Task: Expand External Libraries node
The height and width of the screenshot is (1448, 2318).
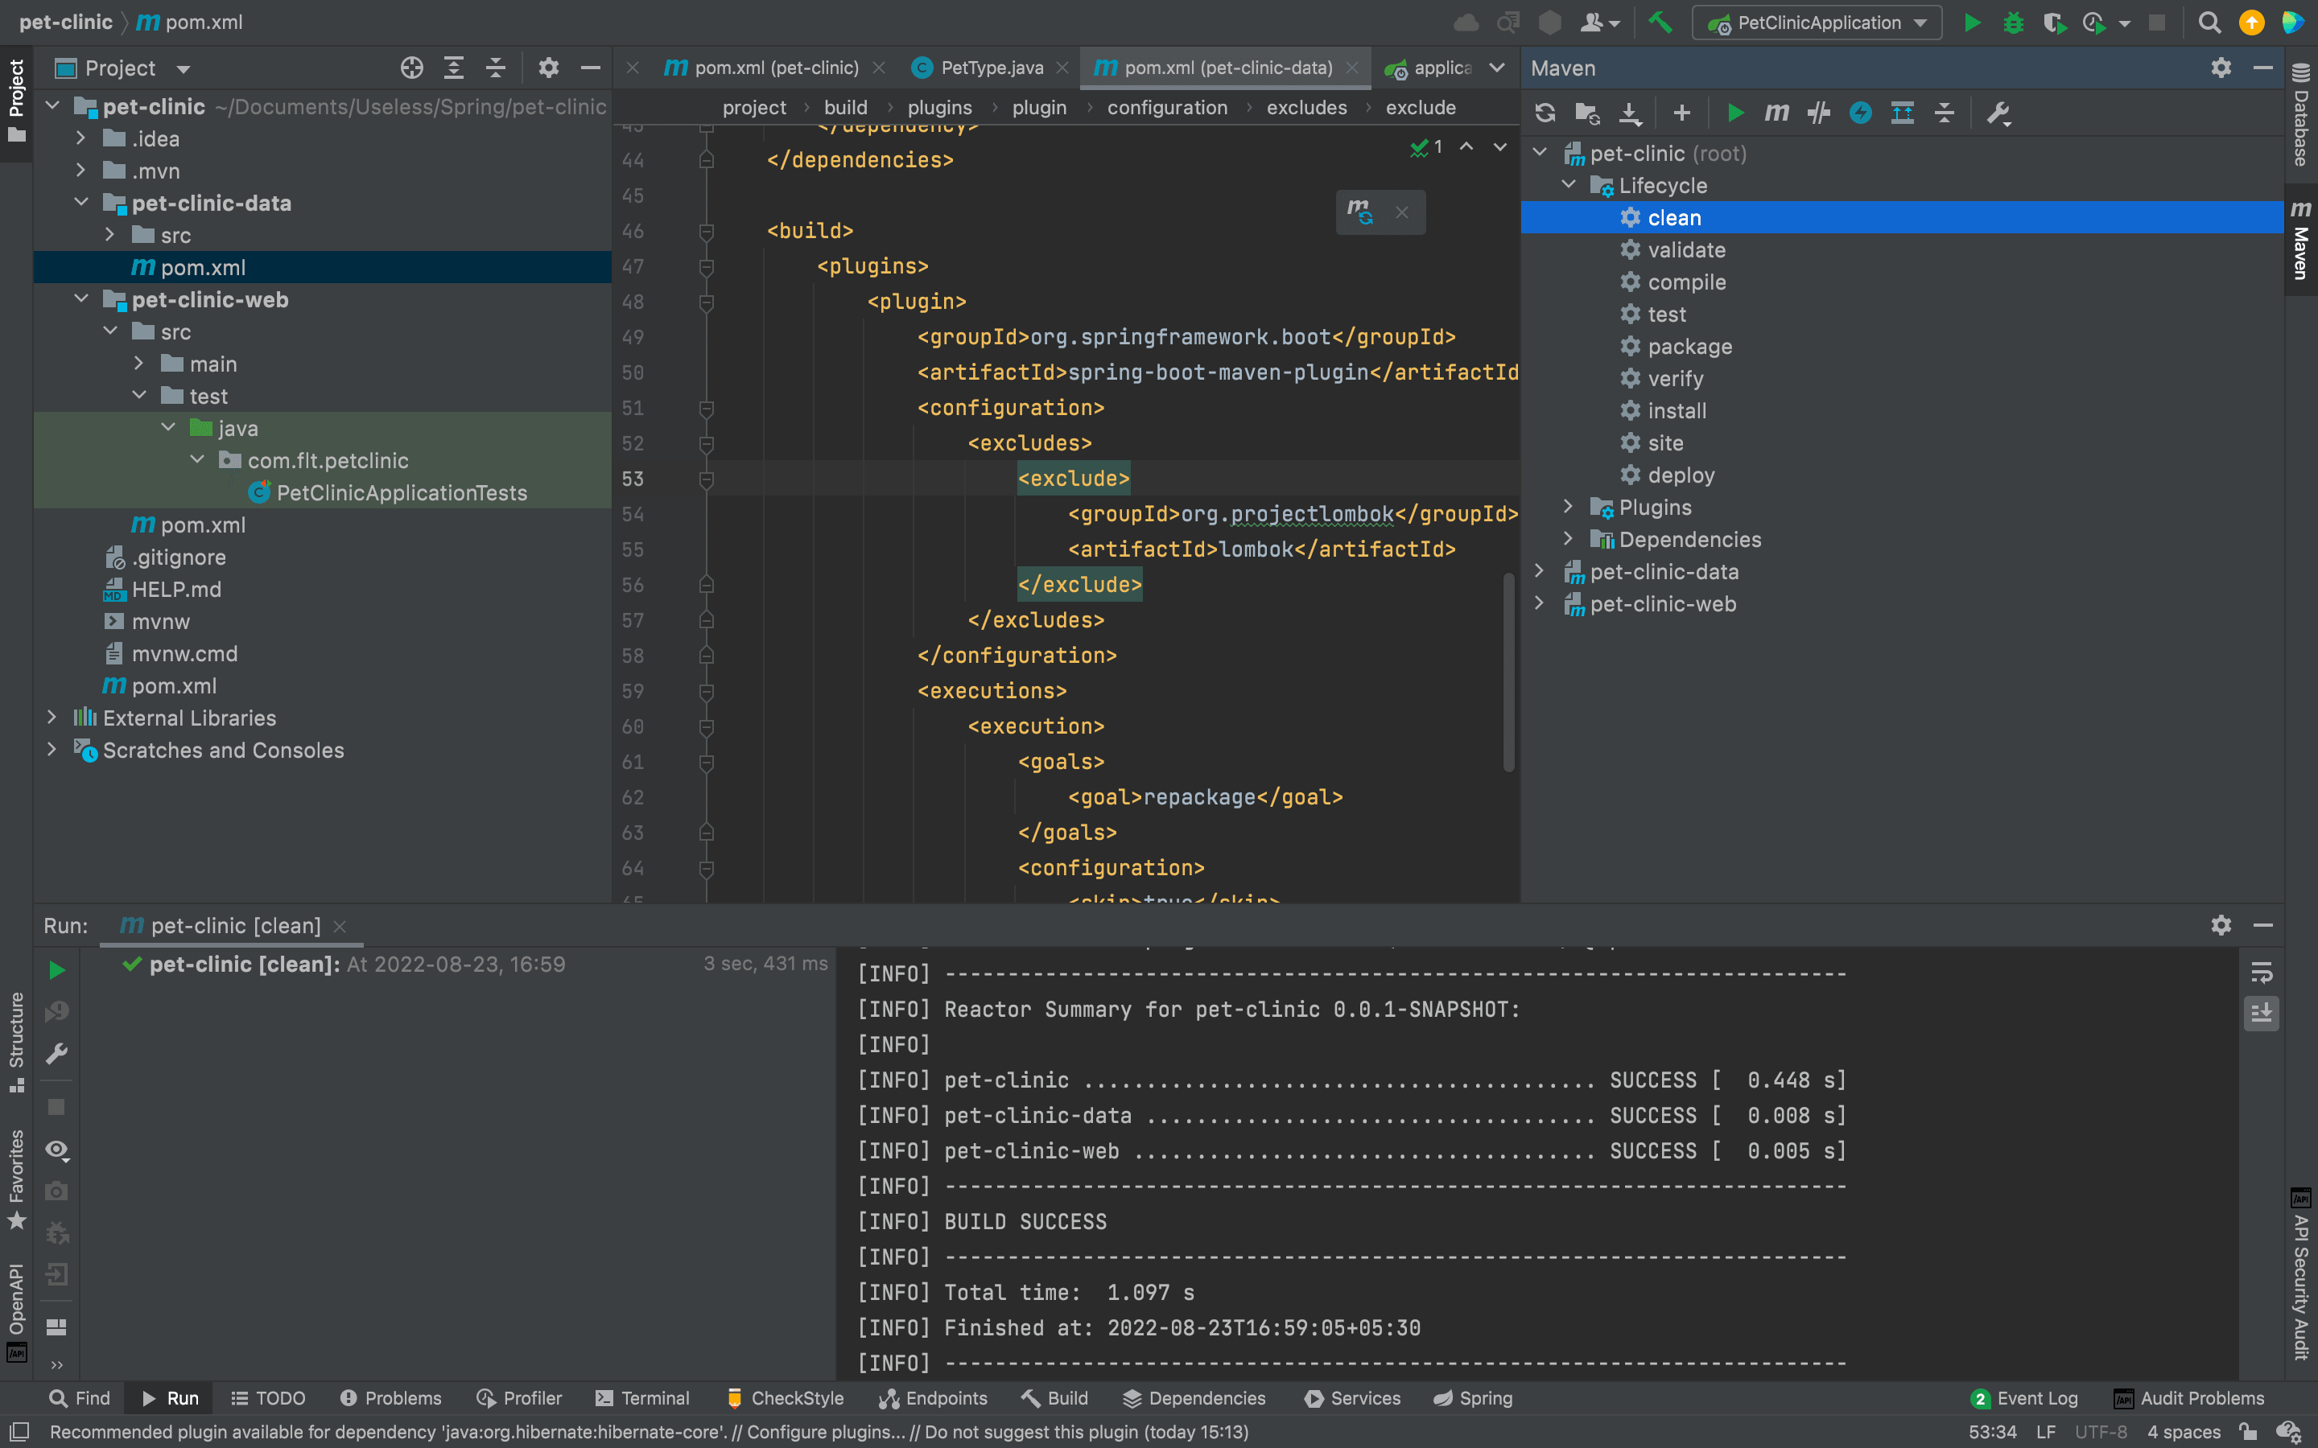Action: click(x=52, y=718)
